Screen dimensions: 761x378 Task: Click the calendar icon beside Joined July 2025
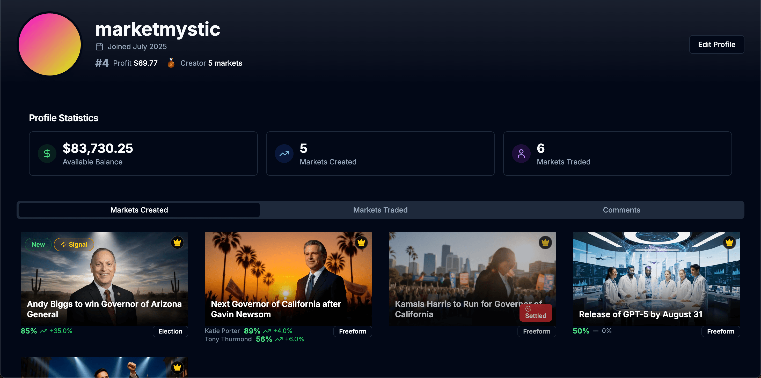99,47
